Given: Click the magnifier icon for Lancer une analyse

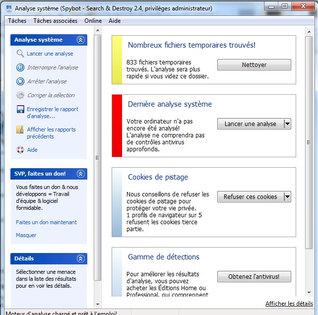Looking at the screenshot, I should point(20,54).
